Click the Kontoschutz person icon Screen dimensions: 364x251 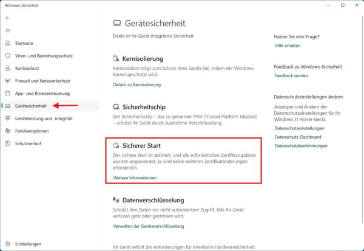(8, 68)
